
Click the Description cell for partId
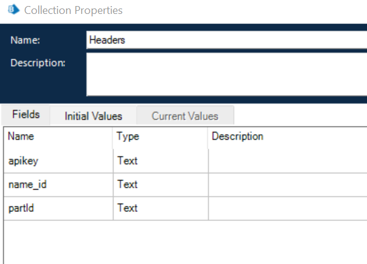point(287,208)
